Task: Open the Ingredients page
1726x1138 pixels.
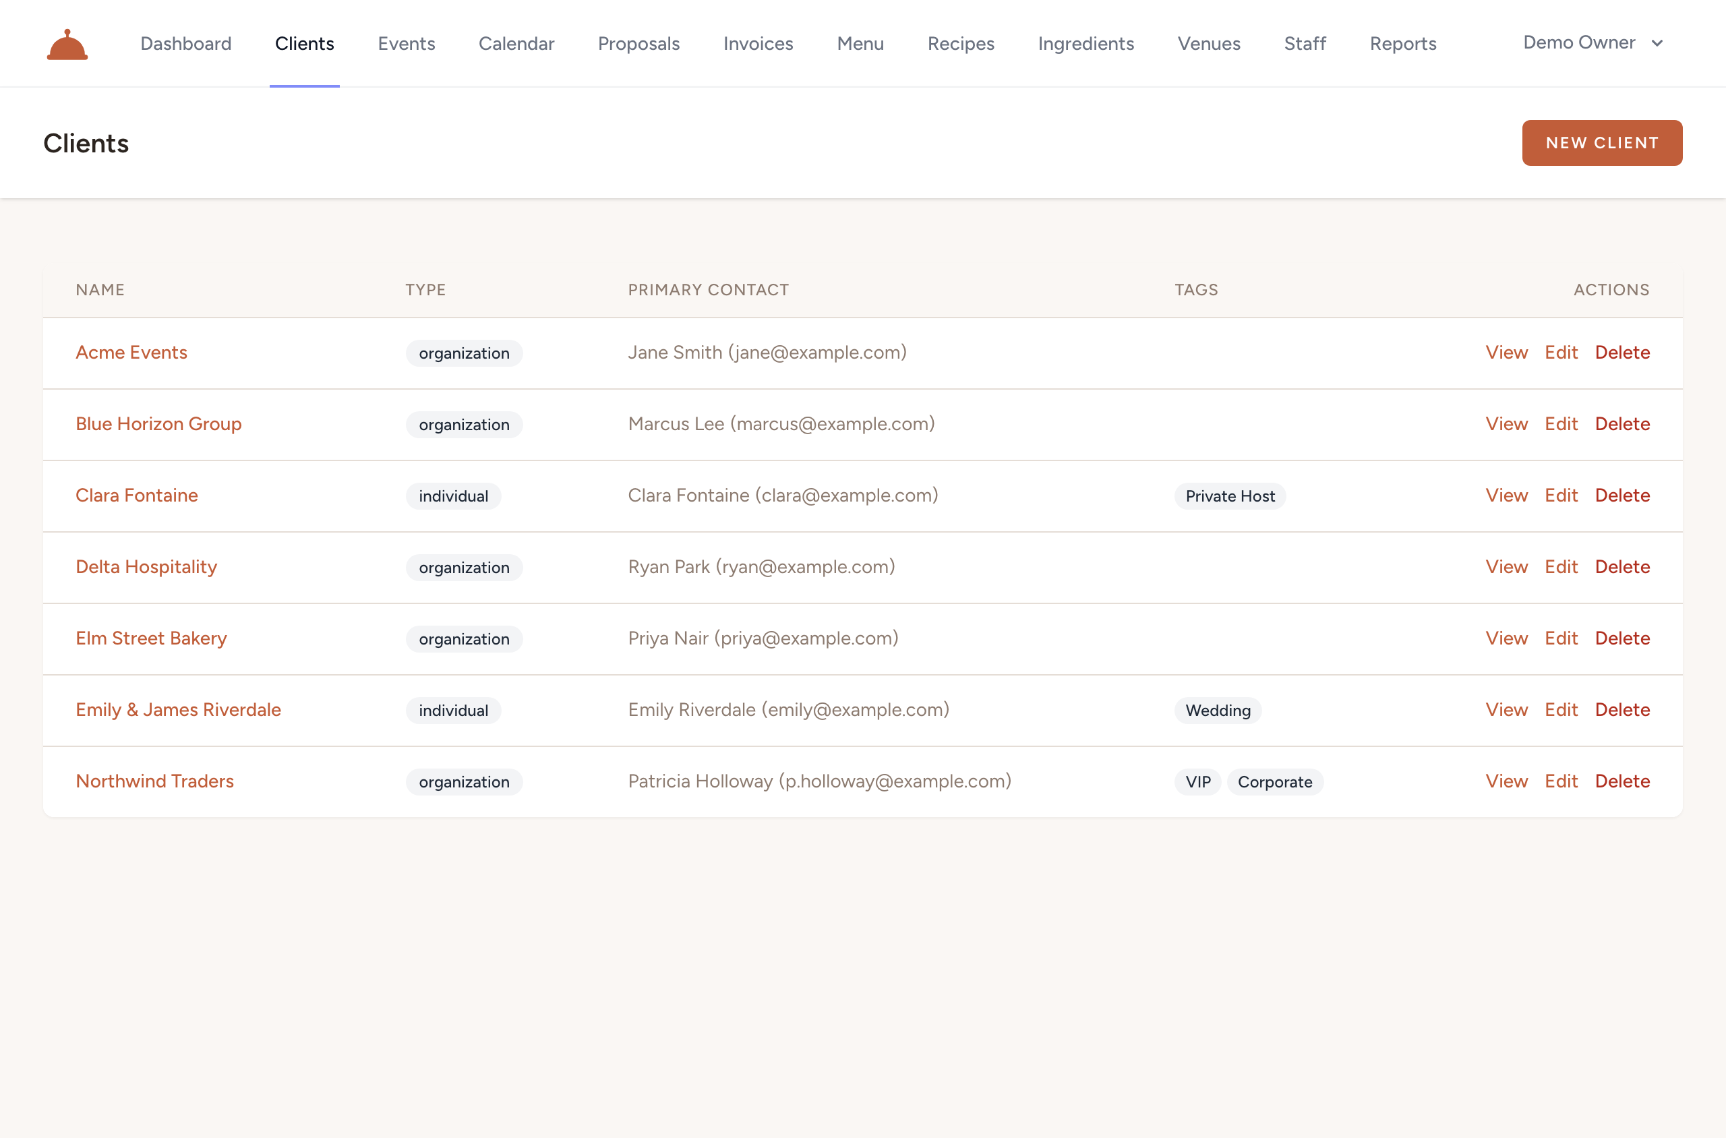Action: (1085, 44)
